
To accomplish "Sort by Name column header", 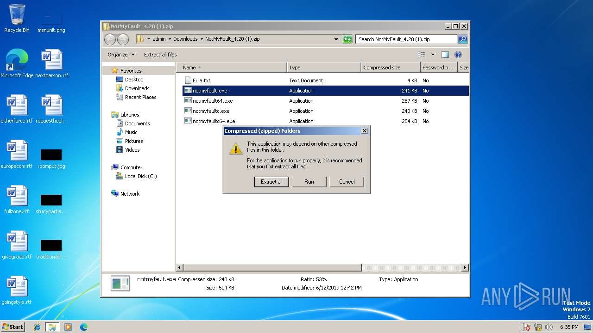I will [232, 68].
